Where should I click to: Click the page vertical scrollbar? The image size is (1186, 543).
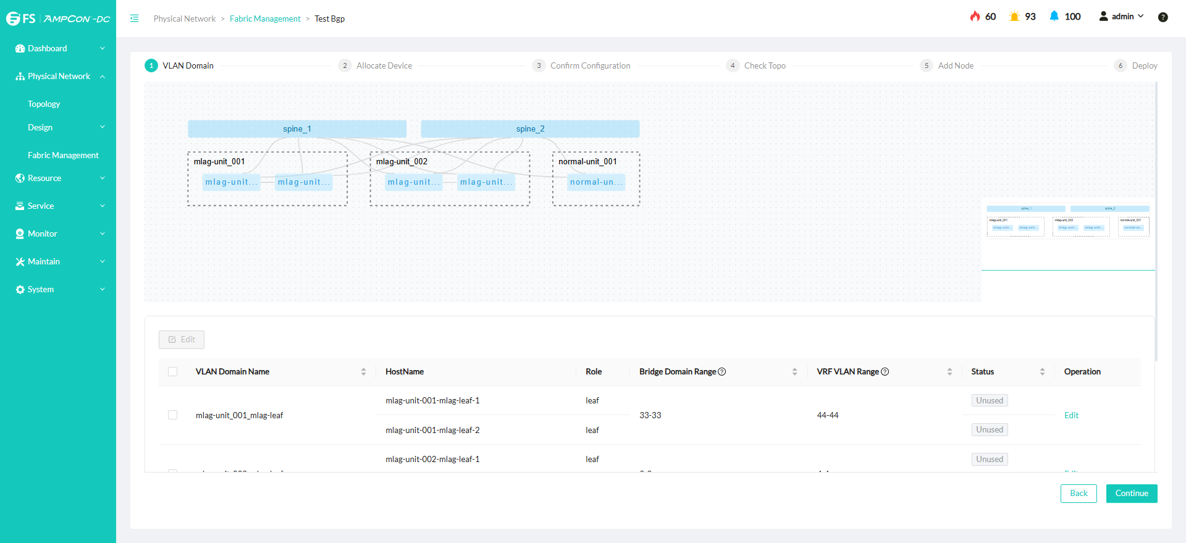(1156, 222)
